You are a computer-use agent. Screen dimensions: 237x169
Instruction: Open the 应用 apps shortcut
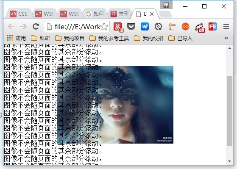pyautogui.click(x=17, y=38)
